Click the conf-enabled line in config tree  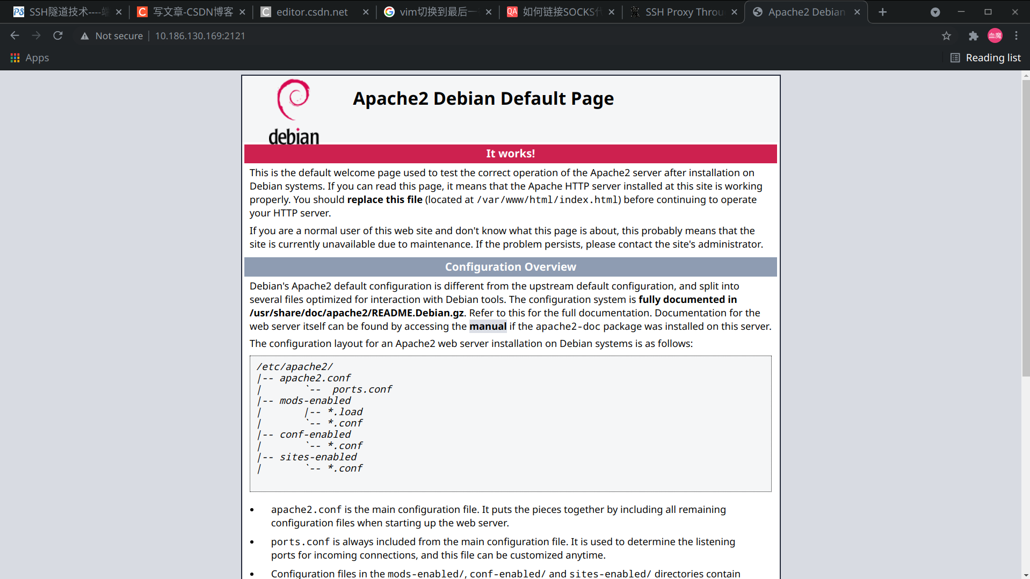tap(315, 435)
